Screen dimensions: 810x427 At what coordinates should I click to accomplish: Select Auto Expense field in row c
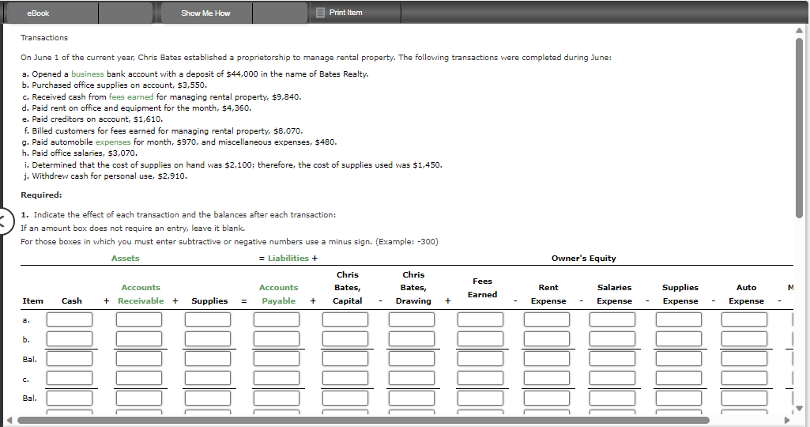point(744,379)
